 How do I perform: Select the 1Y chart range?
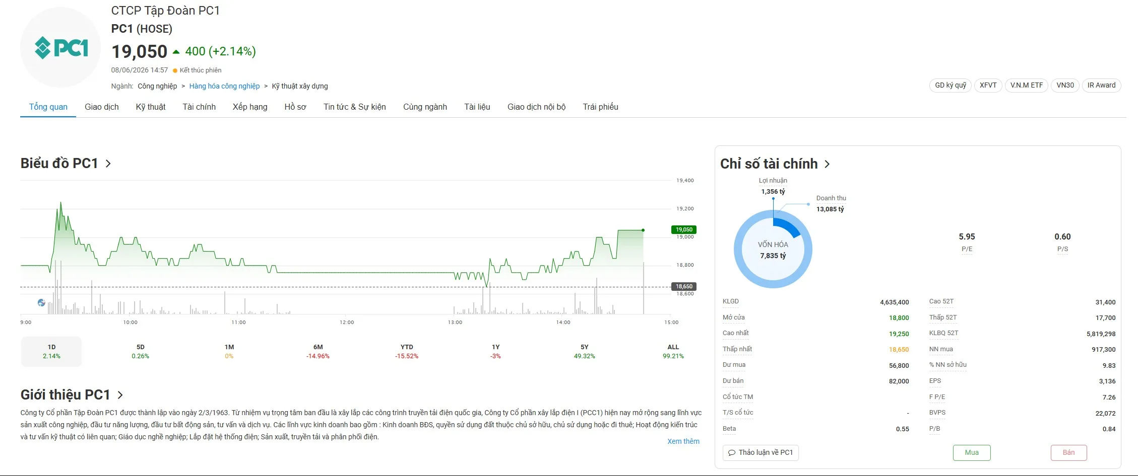496,351
